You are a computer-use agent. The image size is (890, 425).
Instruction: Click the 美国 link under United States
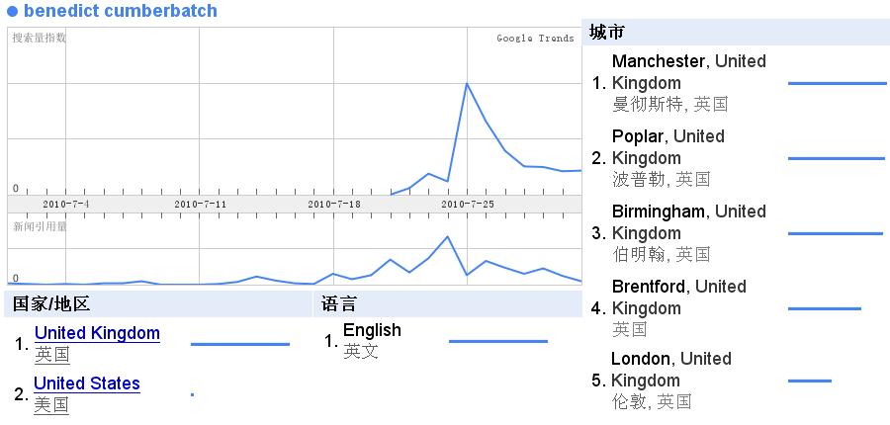click(x=51, y=404)
